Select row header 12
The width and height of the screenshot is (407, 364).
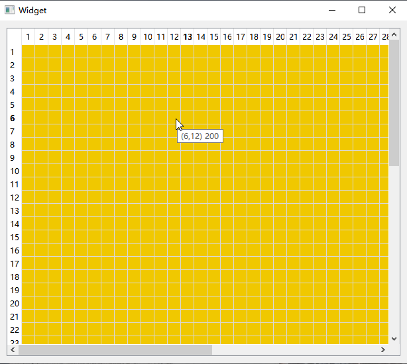(15, 197)
